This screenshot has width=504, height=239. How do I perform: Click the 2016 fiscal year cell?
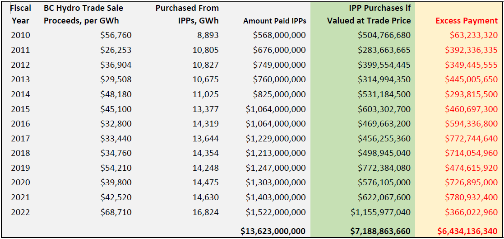coord(20,123)
